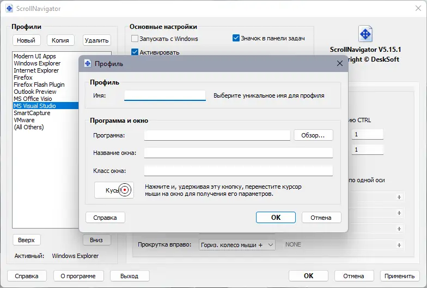Viewport: 427px width, 288px height.
Task: Click main window Отмена button
Action: click(354, 276)
